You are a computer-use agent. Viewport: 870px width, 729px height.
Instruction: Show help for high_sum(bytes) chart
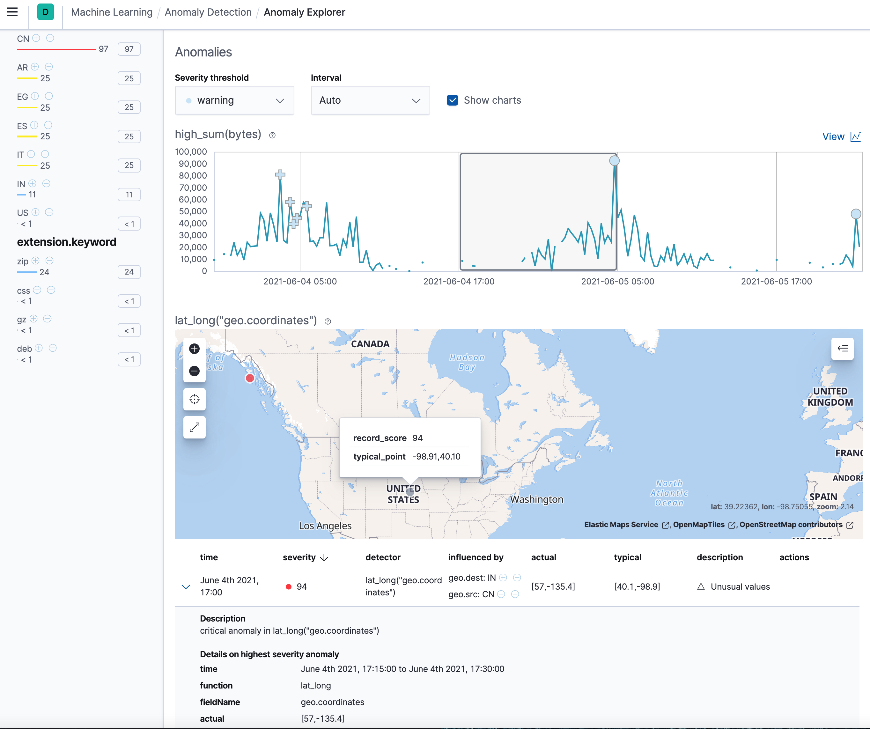(x=272, y=135)
